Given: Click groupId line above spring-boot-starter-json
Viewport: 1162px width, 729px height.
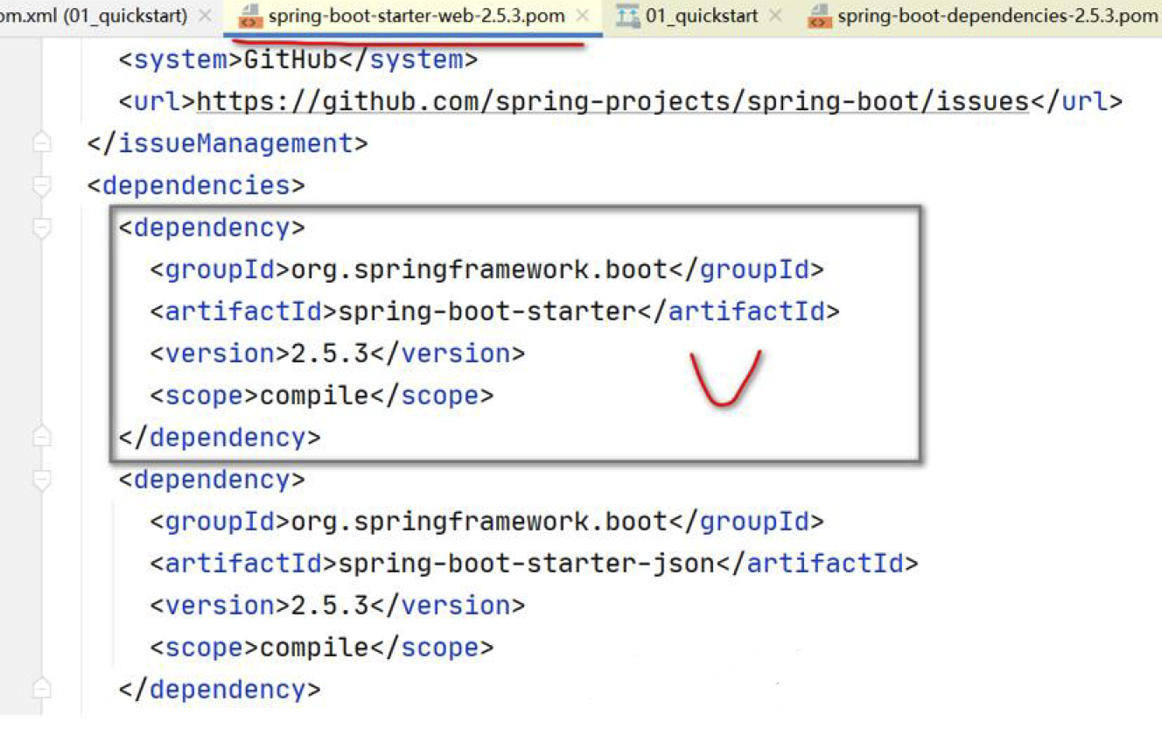Looking at the screenshot, I should tap(486, 522).
